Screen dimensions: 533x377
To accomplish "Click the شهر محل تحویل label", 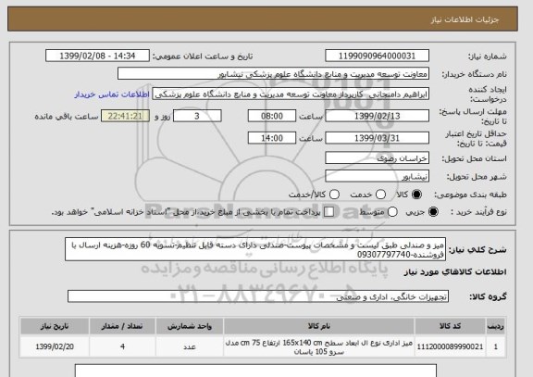I will point(477,177).
